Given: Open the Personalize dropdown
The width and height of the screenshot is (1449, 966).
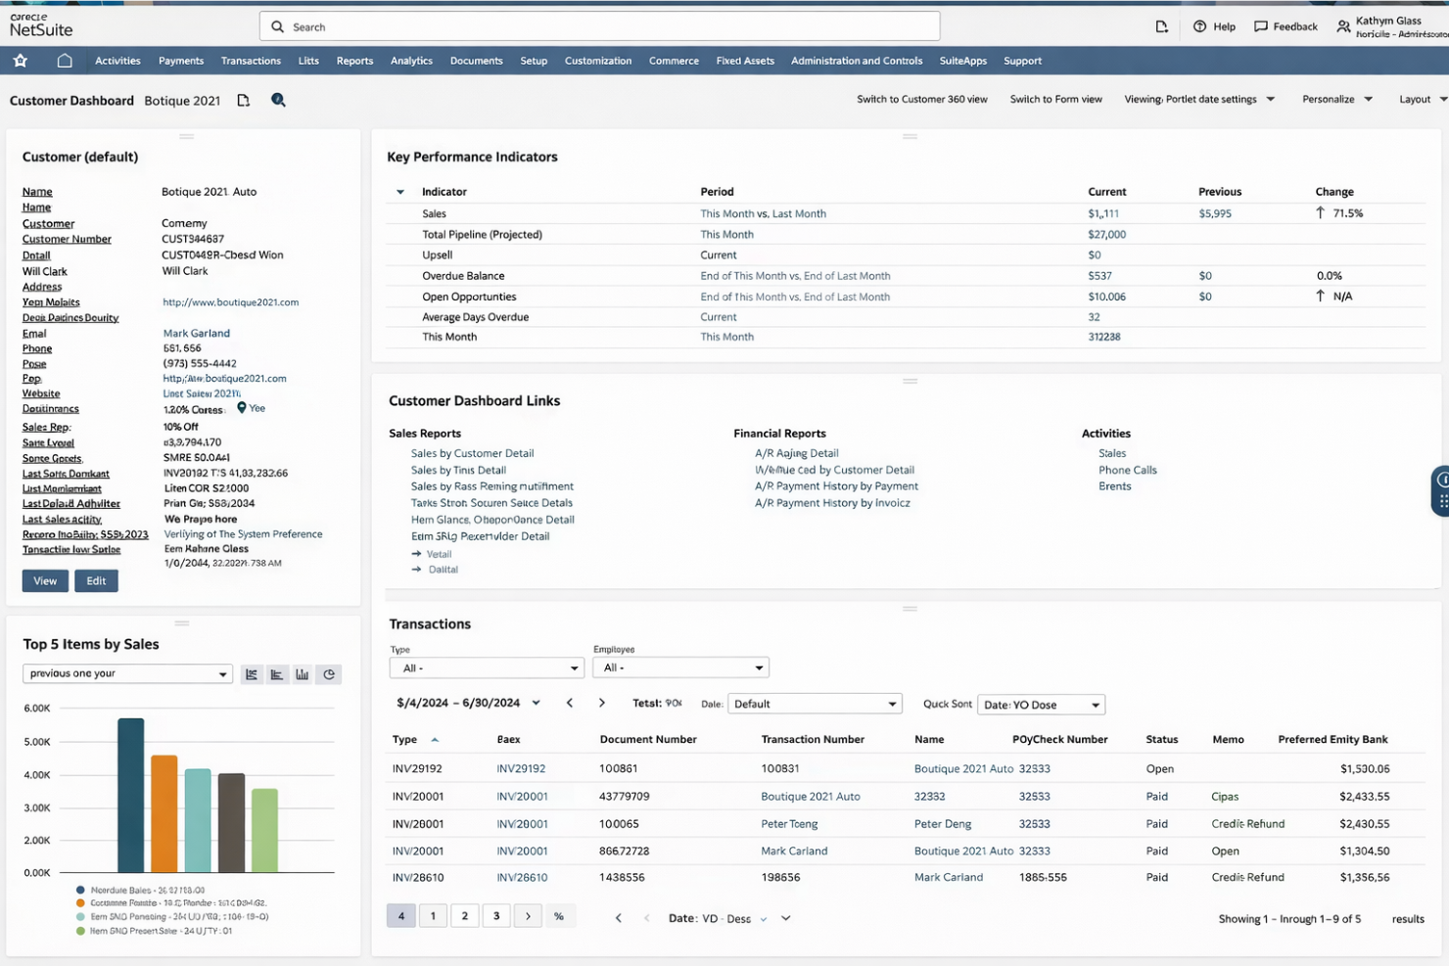Looking at the screenshot, I should (1336, 99).
